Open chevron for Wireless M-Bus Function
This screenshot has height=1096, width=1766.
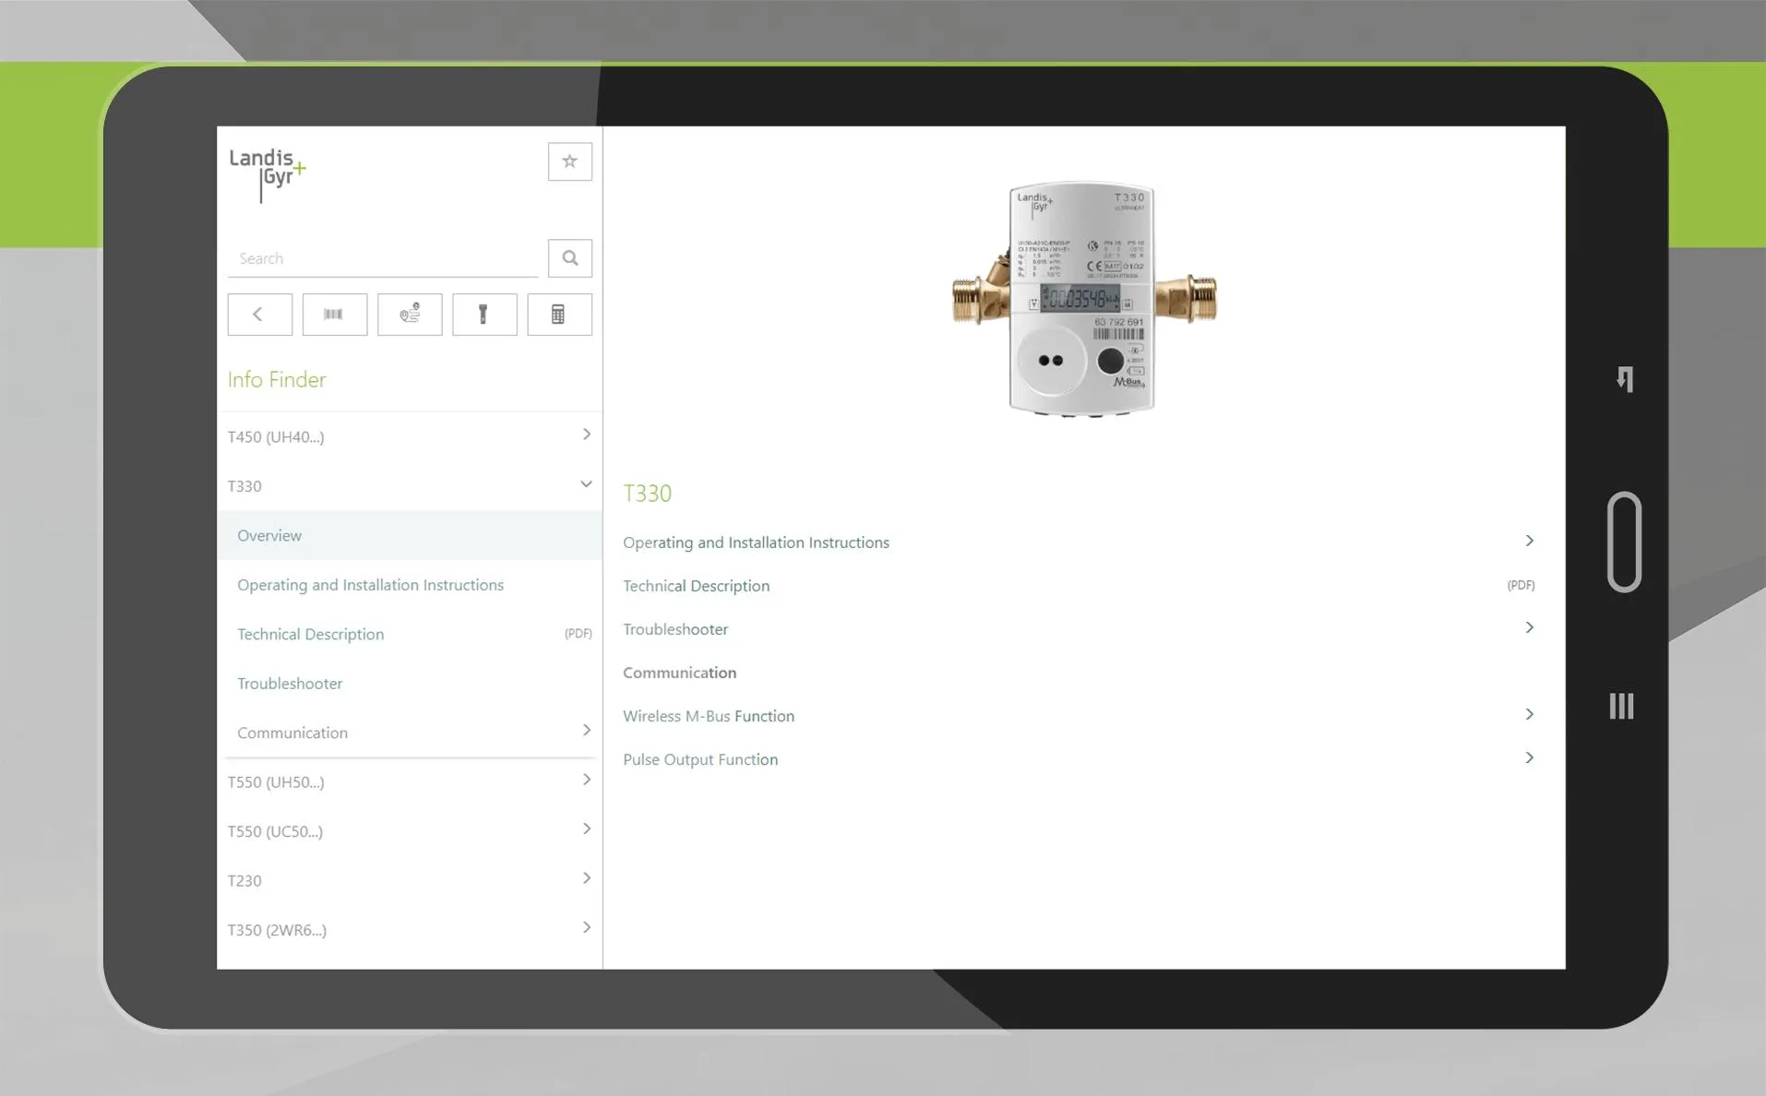1529,714
